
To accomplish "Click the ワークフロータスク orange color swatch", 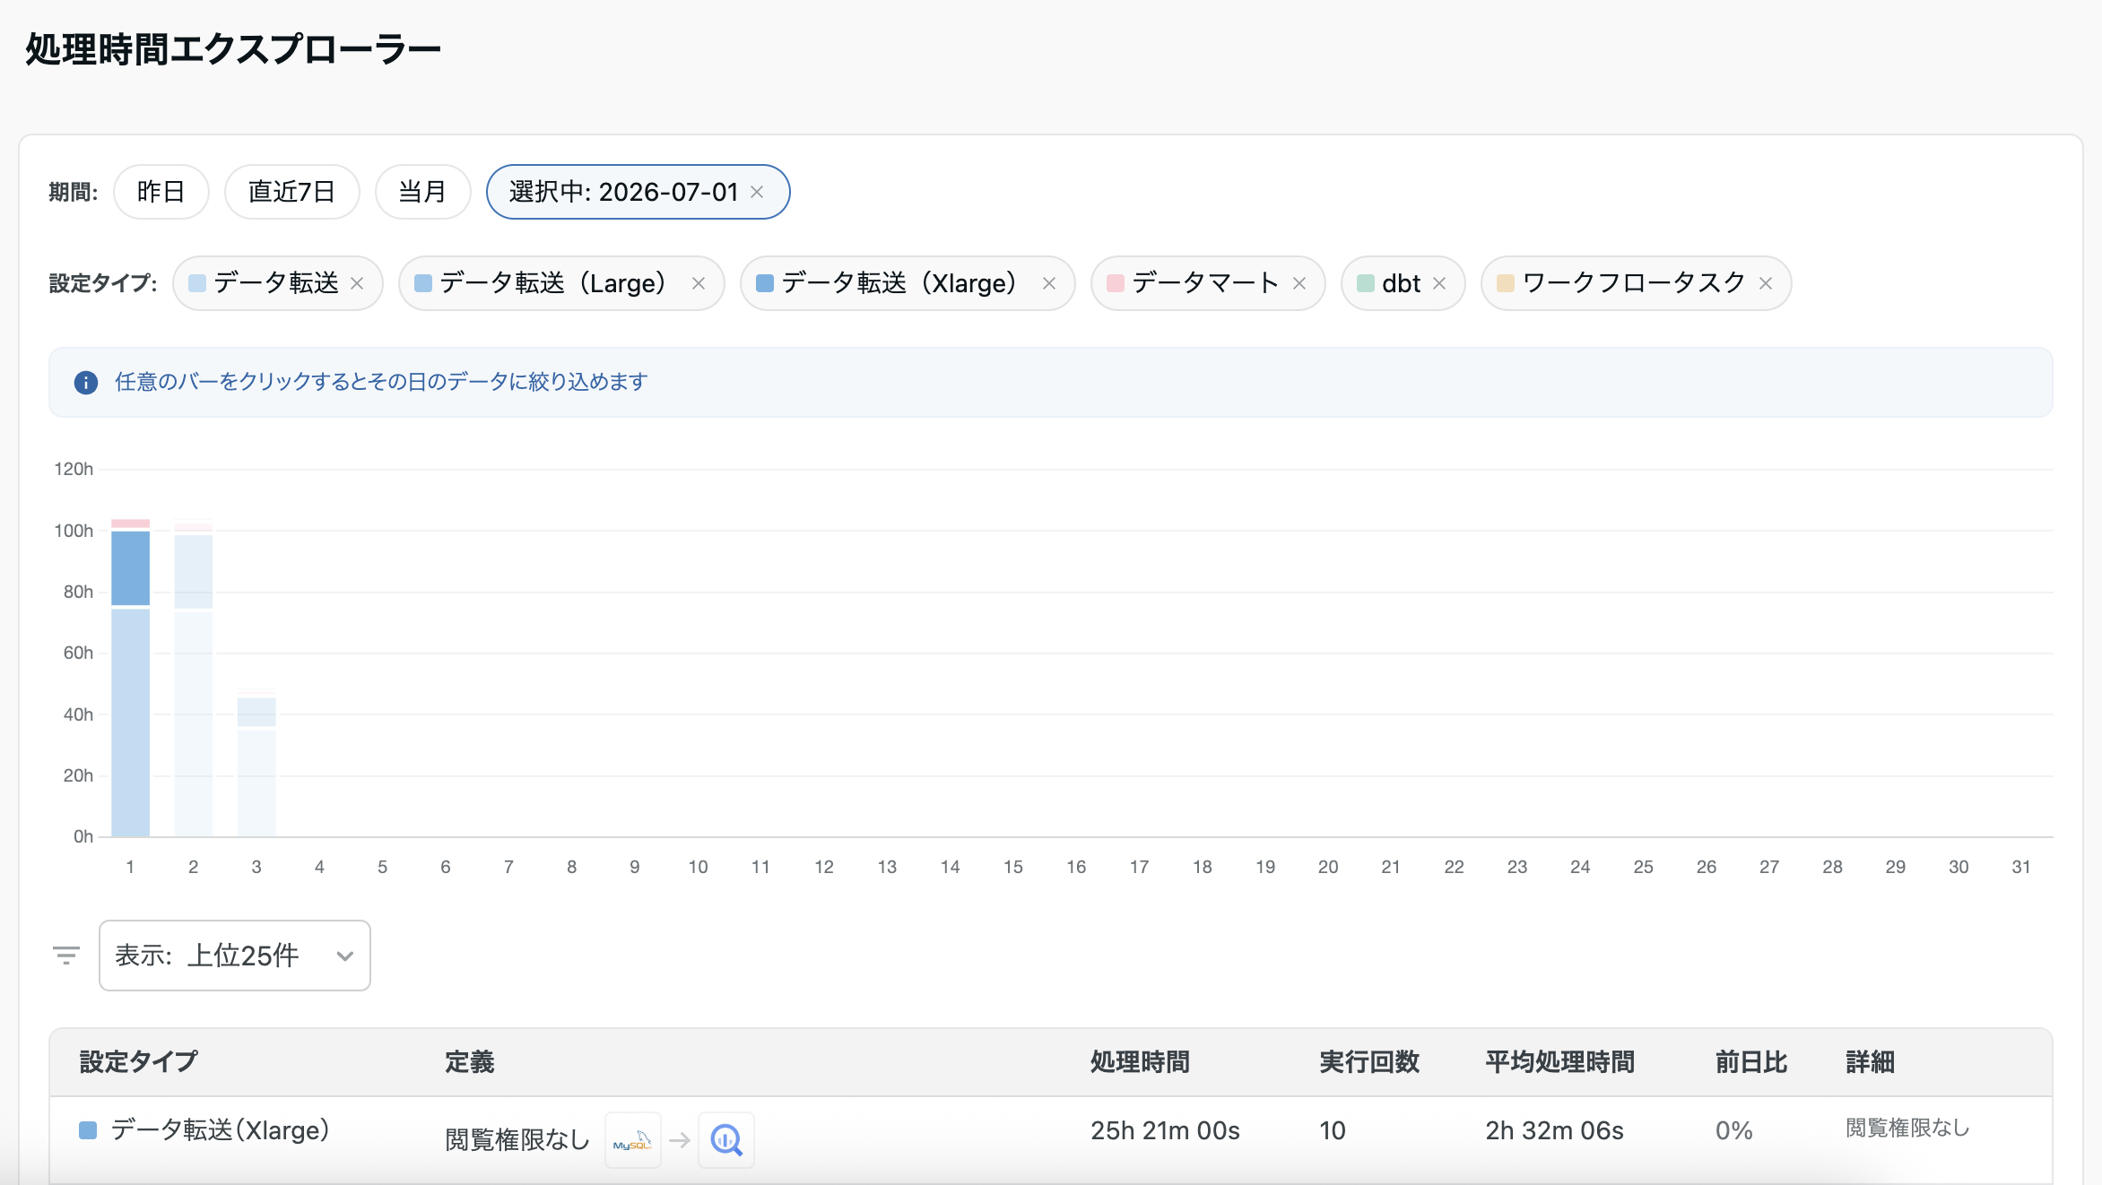I will coord(1506,283).
